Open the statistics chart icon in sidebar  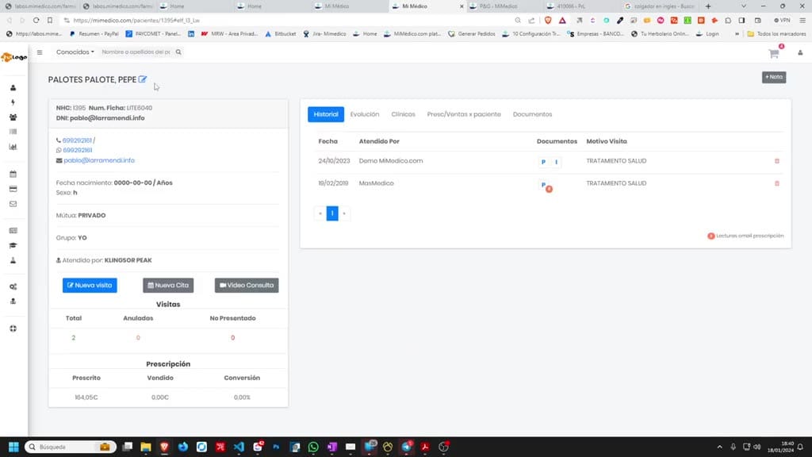pyautogui.click(x=13, y=147)
